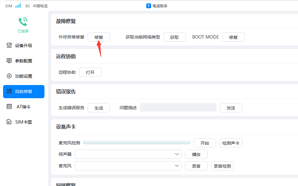Click the 错误报告 section heading
298x186 pixels.
[x=66, y=92]
